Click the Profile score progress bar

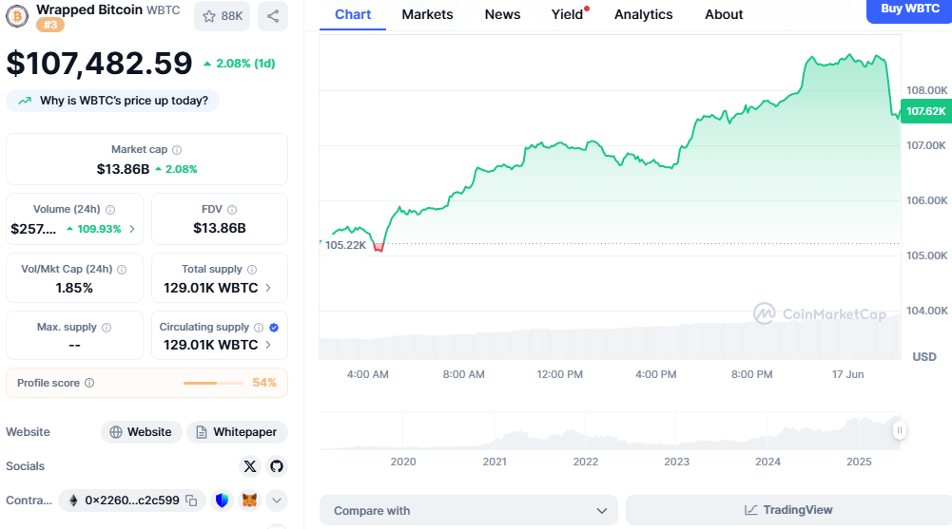click(214, 383)
